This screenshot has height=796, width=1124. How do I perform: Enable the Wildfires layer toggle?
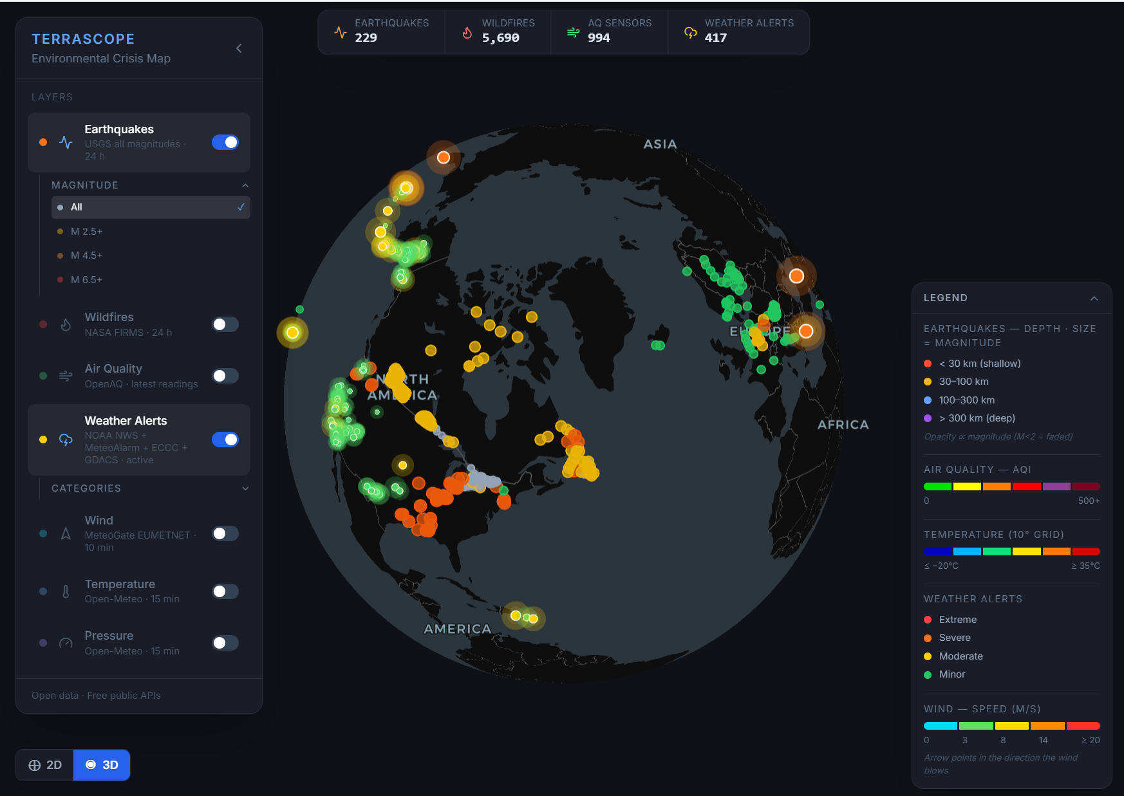225,324
